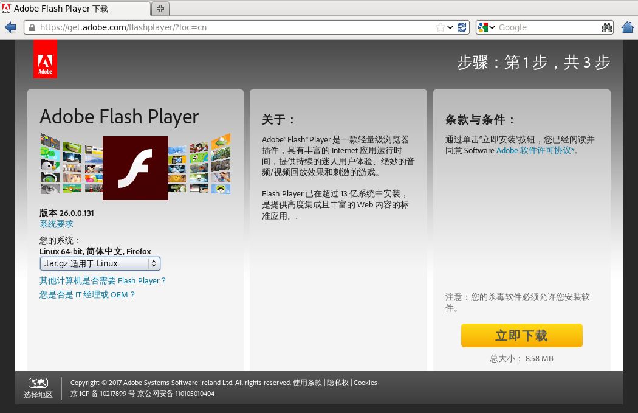Click the 总大小： 8.58 MB text
The width and height of the screenshot is (638, 413).
(x=521, y=358)
